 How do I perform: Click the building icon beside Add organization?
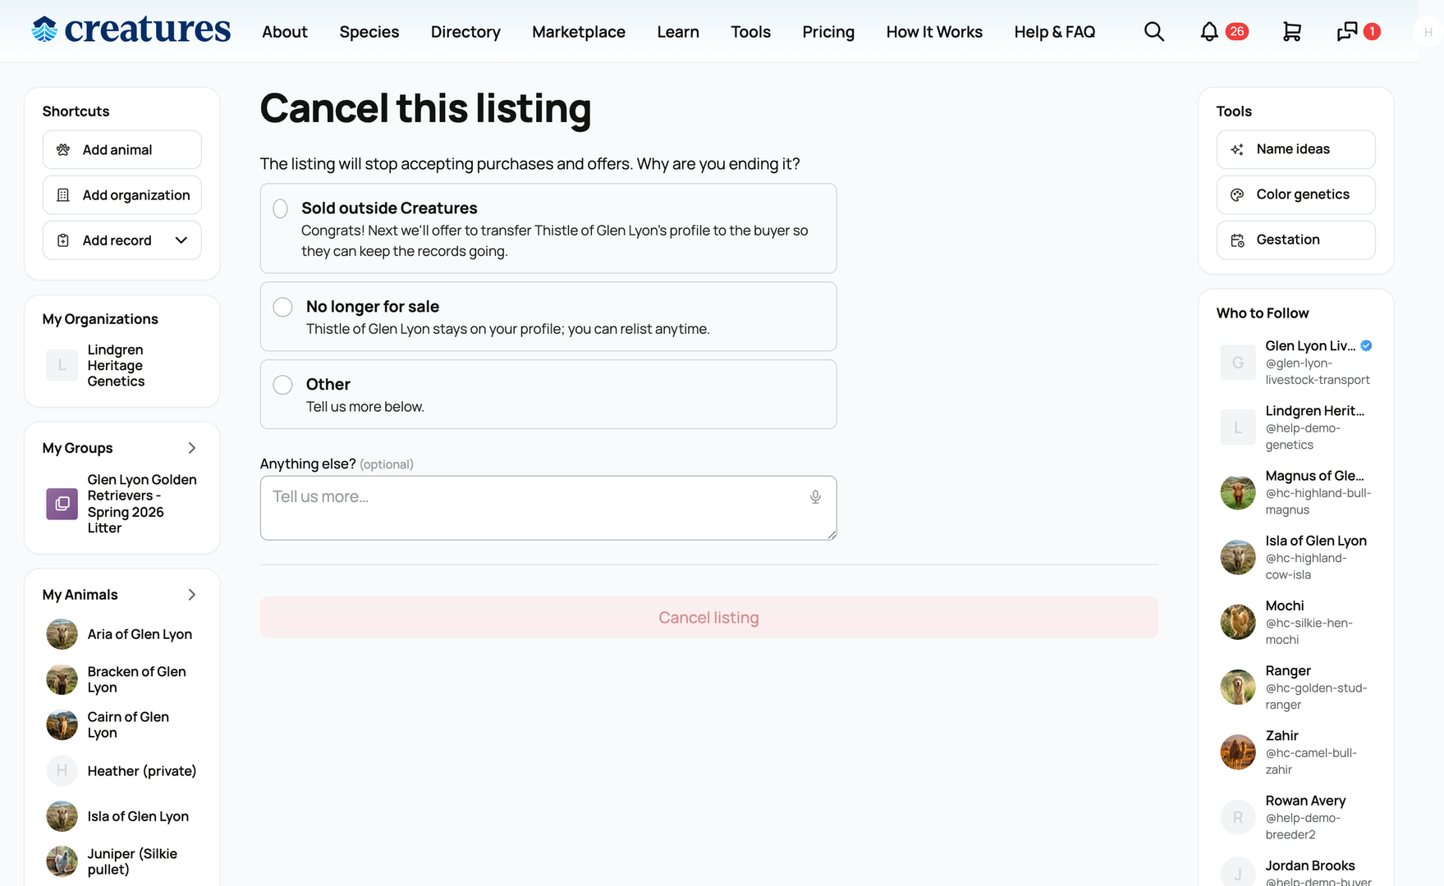point(63,195)
